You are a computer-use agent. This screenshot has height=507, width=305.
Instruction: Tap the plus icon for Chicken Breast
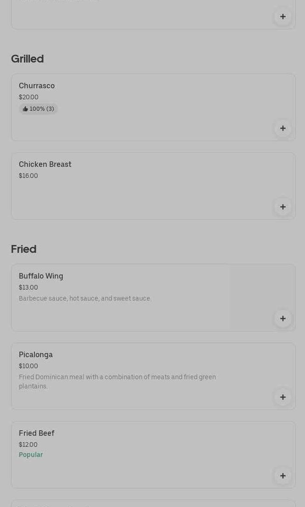282,207
